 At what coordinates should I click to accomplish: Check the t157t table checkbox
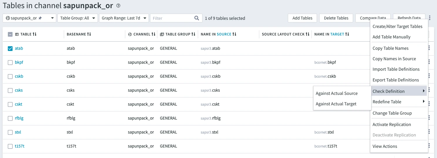pyautogui.click(x=10, y=146)
